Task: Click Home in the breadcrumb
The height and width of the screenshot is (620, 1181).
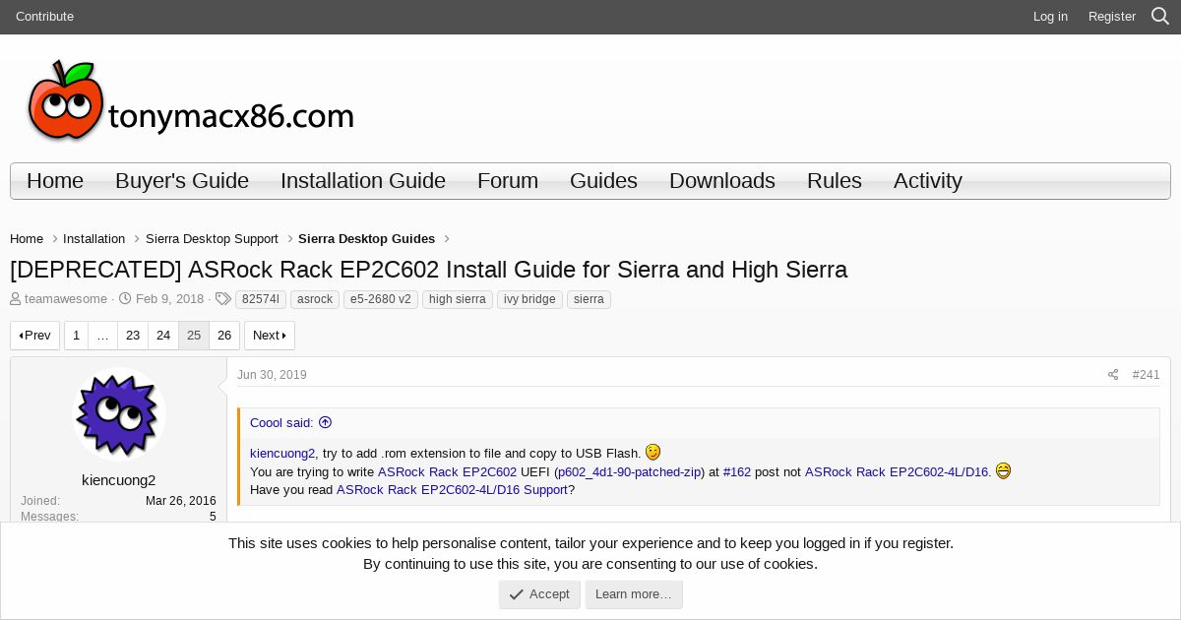Action: (27, 239)
